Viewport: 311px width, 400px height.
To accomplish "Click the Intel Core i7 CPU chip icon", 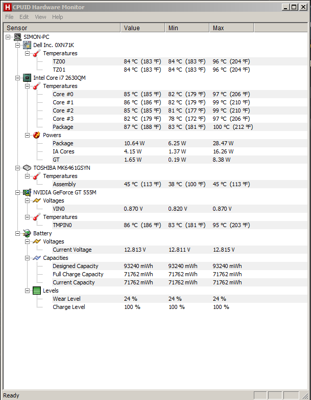I will [27, 78].
